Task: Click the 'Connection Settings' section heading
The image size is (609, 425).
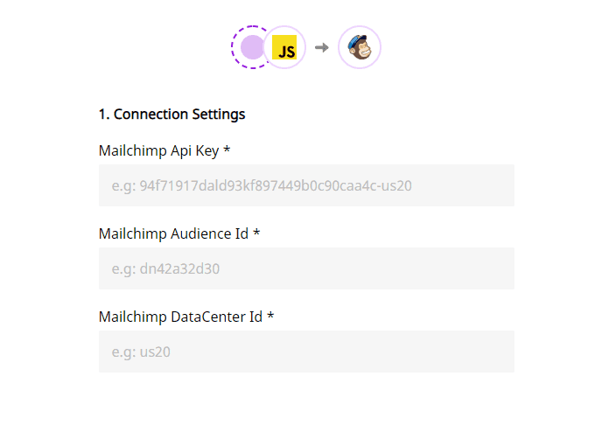Action: [179, 114]
